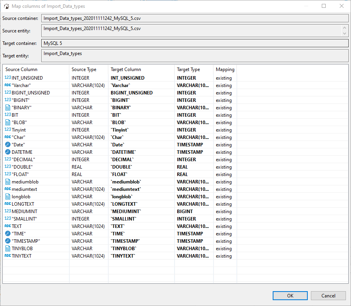This screenshot has width=351, height=306.
Task: Click the Source Column header
Action: click(21, 69)
